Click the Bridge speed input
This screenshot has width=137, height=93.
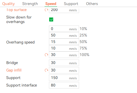64,63
